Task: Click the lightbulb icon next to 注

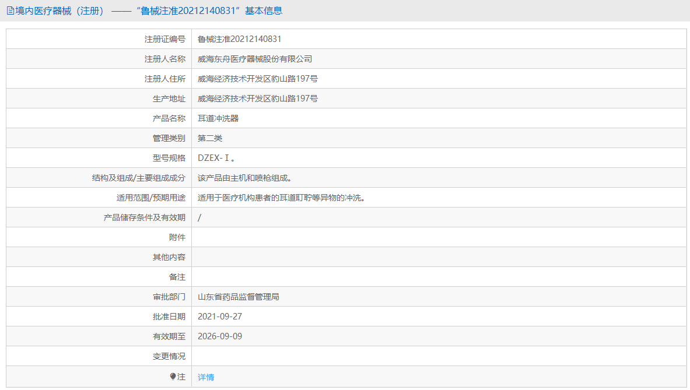Action: (x=173, y=377)
